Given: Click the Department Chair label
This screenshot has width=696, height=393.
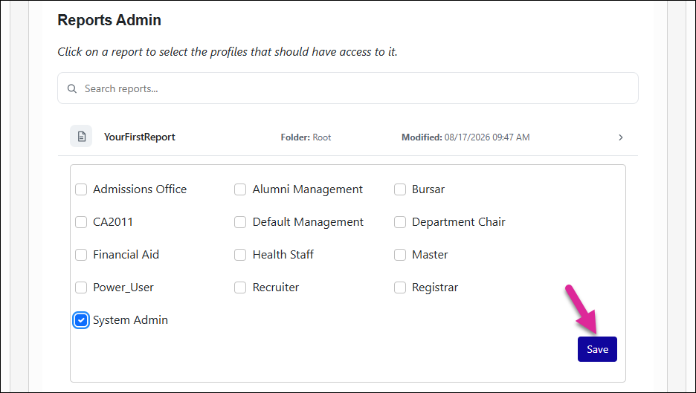Looking at the screenshot, I should (x=459, y=222).
